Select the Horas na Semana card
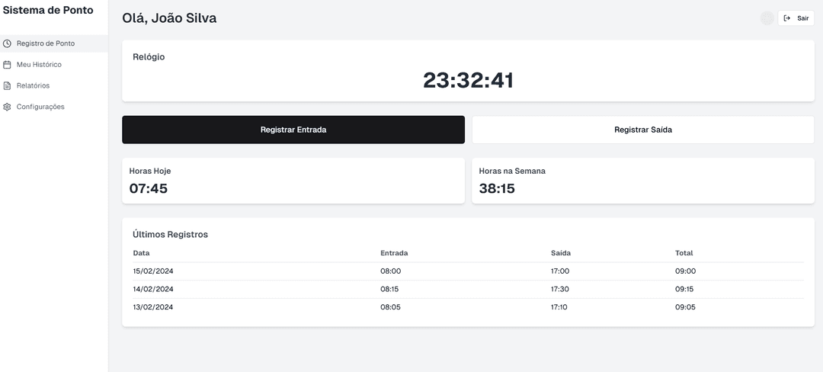The width and height of the screenshot is (823, 372). pos(642,181)
